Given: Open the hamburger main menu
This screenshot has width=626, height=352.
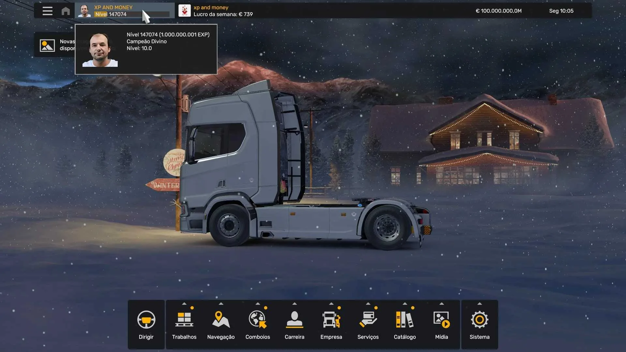Looking at the screenshot, I should point(47,11).
